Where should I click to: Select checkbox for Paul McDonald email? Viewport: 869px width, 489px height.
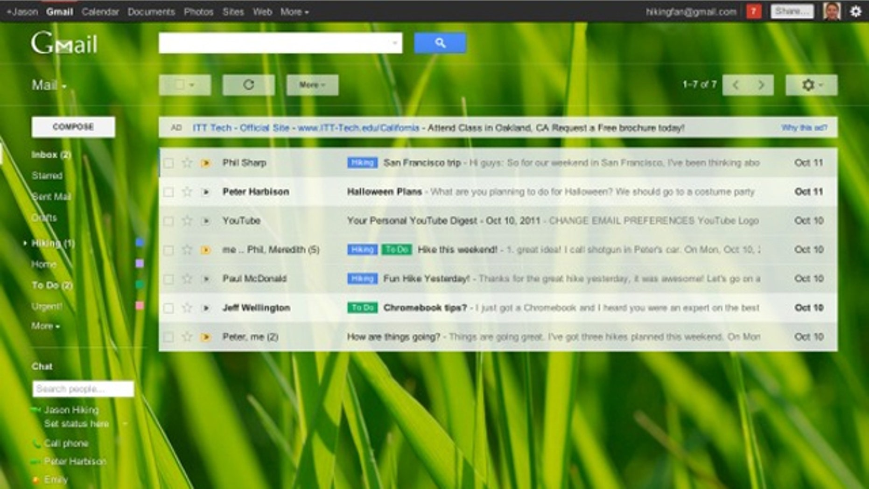point(168,279)
